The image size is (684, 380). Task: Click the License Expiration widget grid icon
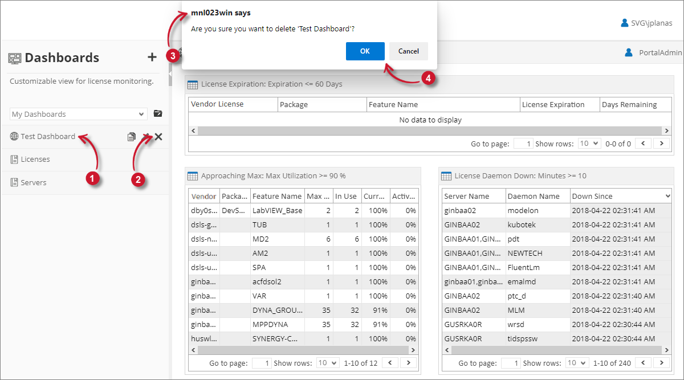coord(193,84)
